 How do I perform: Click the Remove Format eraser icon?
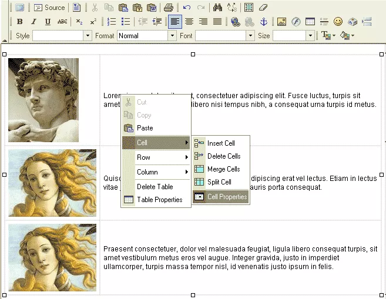pos(263,8)
